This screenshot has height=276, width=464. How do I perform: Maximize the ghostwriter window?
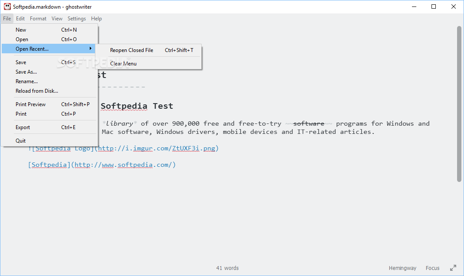coord(434,6)
